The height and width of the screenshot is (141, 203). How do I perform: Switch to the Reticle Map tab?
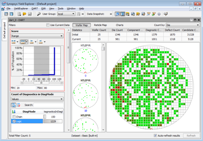point(101,25)
